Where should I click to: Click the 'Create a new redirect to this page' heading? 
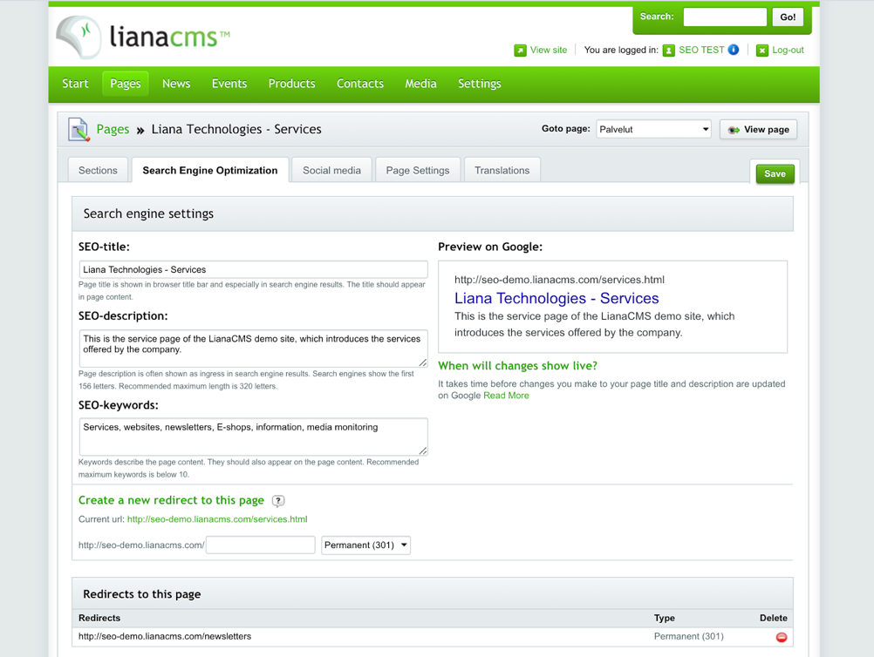tap(171, 500)
